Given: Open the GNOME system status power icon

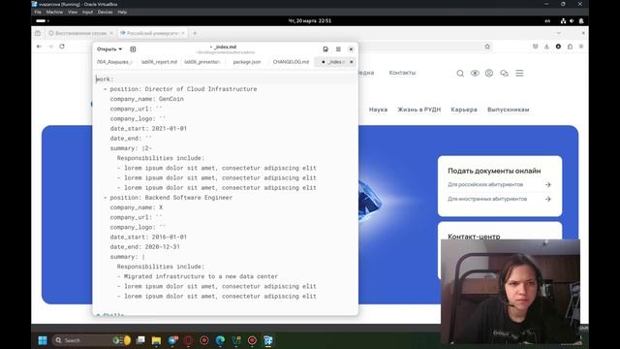Looking at the screenshot, I should 581,21.
